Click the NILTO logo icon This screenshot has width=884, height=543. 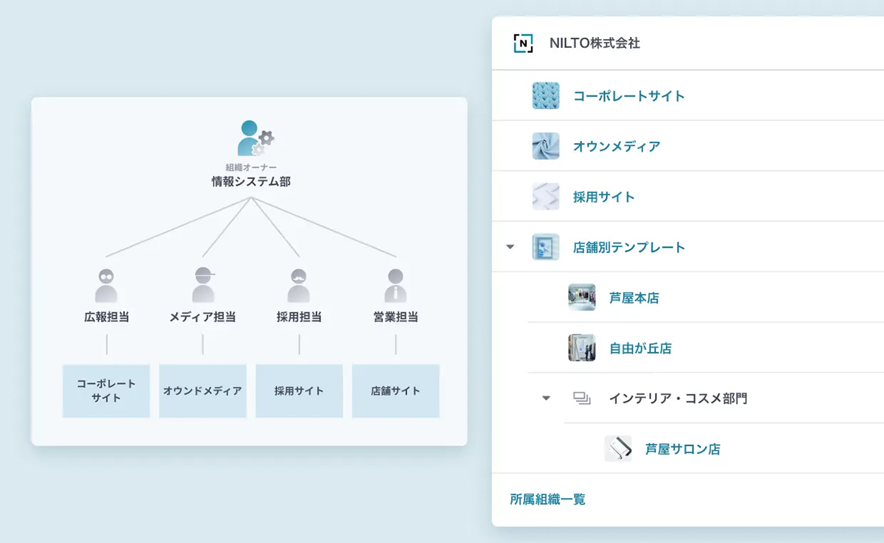[523, 43]
